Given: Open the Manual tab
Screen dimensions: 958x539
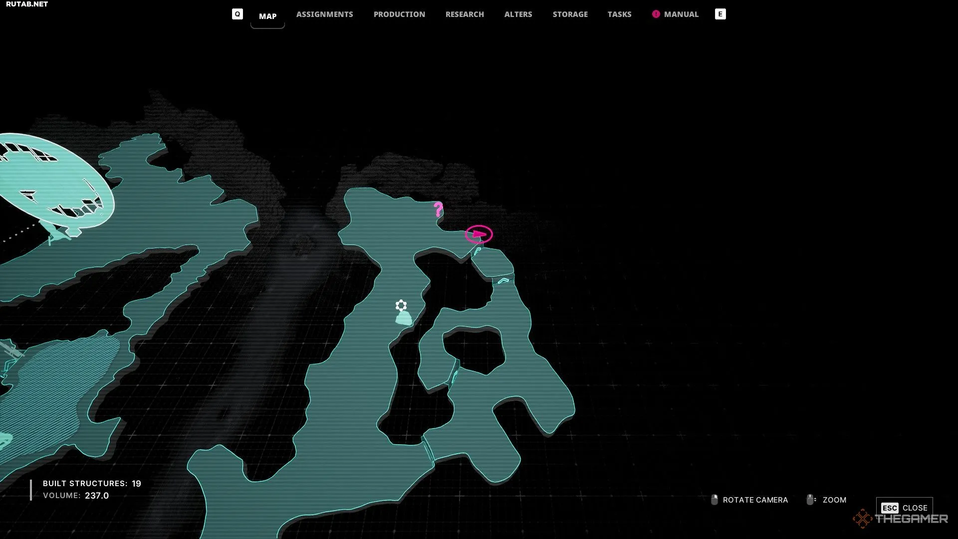Looking at the screenshot, I should pyautogui.click(x=681, y=14).
